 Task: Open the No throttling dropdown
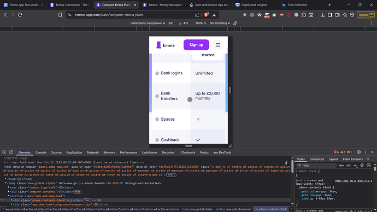coord(220,23)
